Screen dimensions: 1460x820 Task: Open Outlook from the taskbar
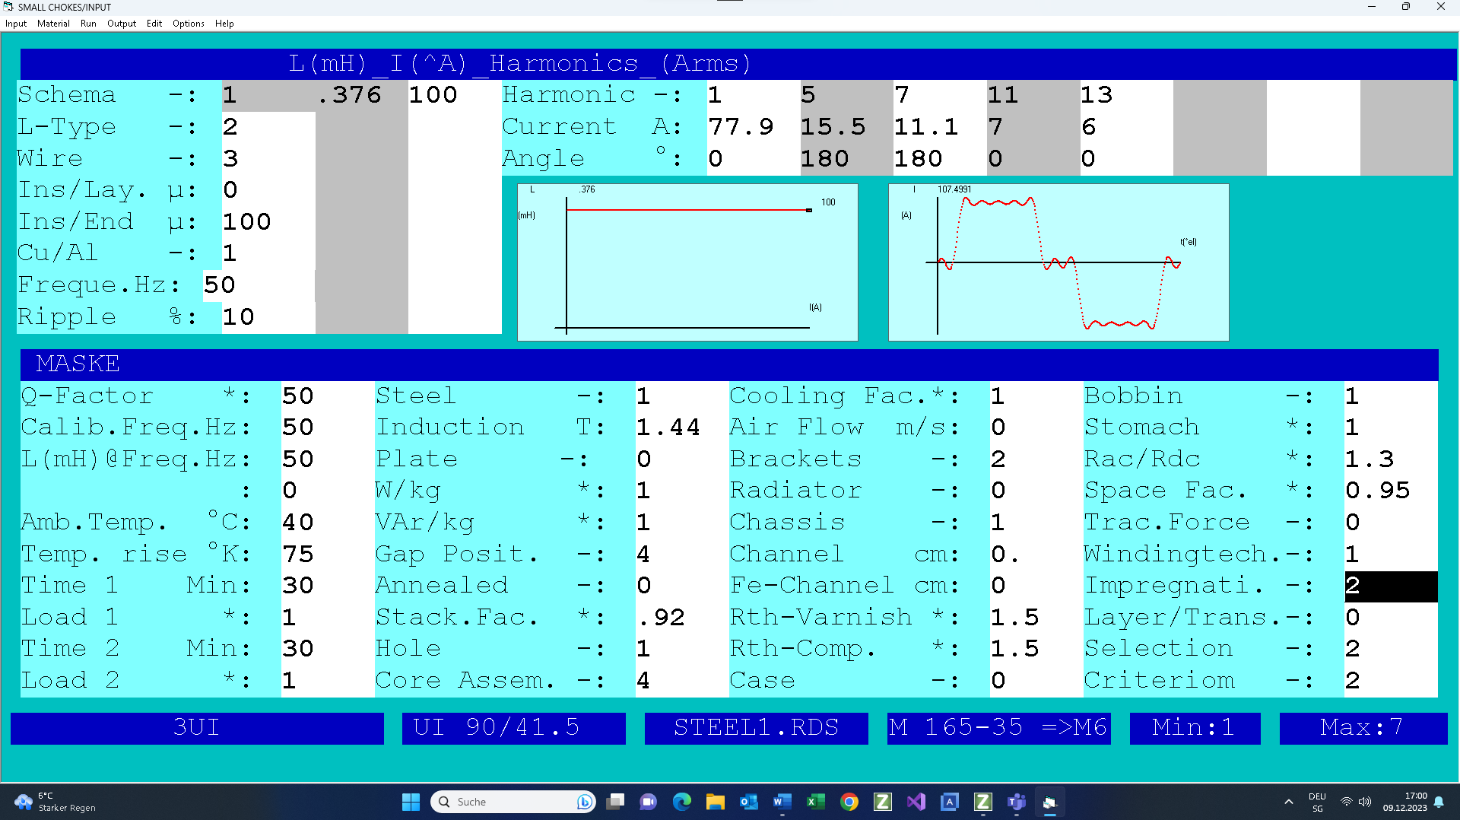point(748,802)
